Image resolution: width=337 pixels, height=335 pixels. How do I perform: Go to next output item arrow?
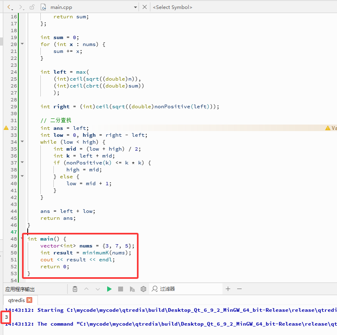[98, 289]
